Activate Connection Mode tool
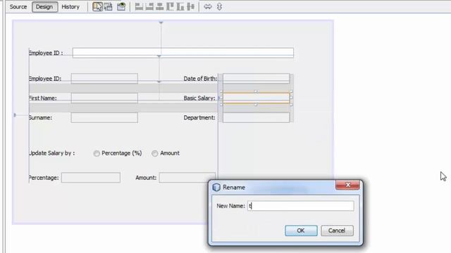451x253 pixels. pos(108,6)
